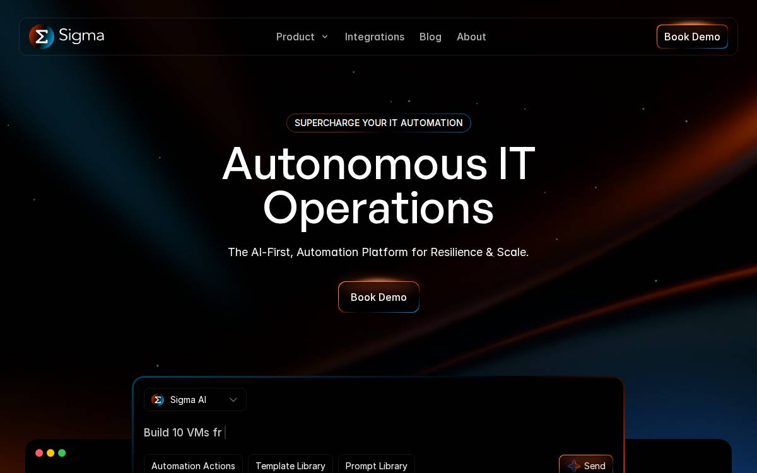Open the Template Library
The image size is (757, 473).
coord(290,465)
